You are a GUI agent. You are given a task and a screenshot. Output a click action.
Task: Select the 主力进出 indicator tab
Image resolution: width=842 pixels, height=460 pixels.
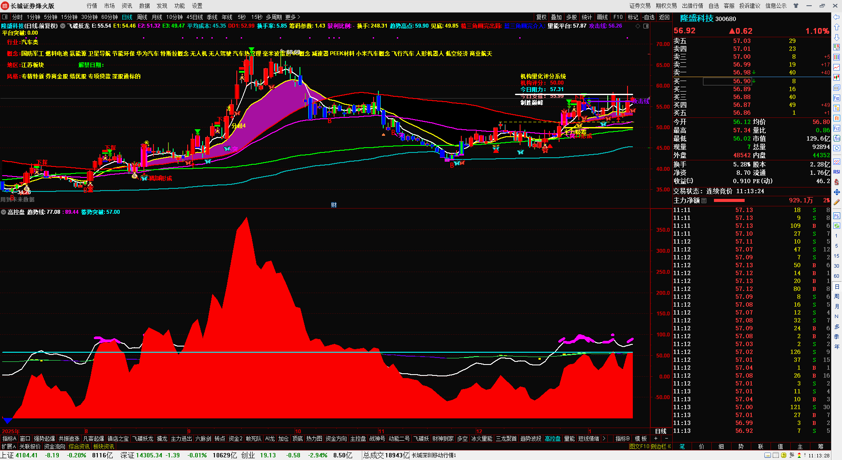(x=181, y=439)
